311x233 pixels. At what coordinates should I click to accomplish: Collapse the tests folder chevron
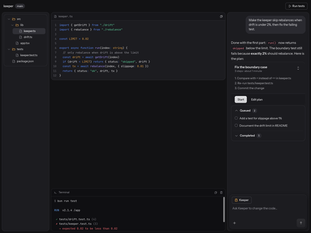[9, 49]
